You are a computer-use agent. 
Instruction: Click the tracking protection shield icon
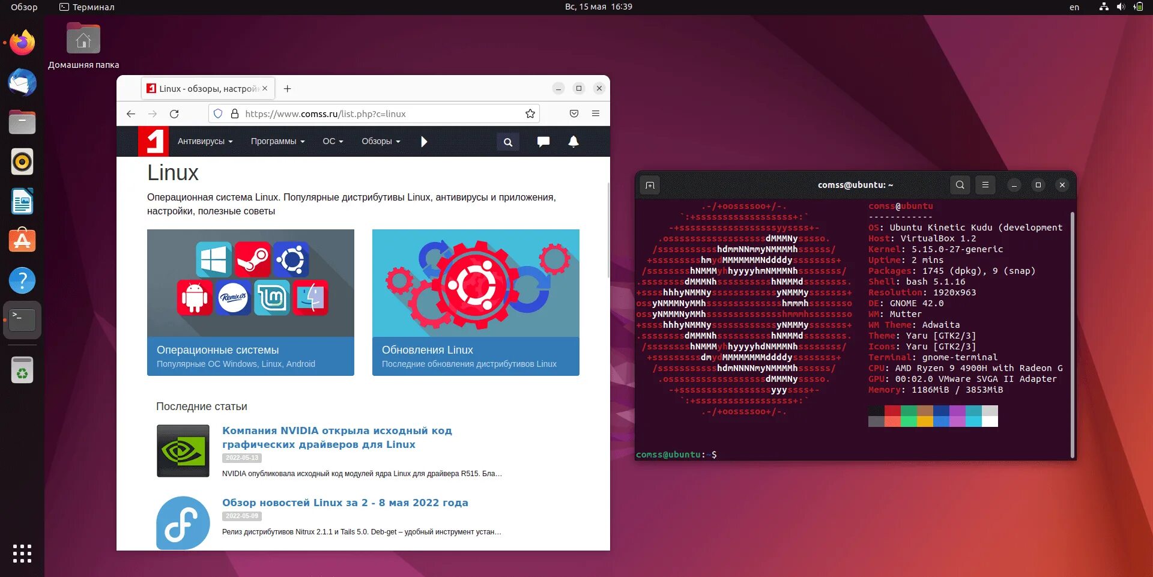click(218, 113)
